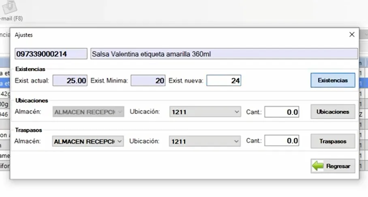
Task: Click the Ajustes window title
Action: coord(24,35)
